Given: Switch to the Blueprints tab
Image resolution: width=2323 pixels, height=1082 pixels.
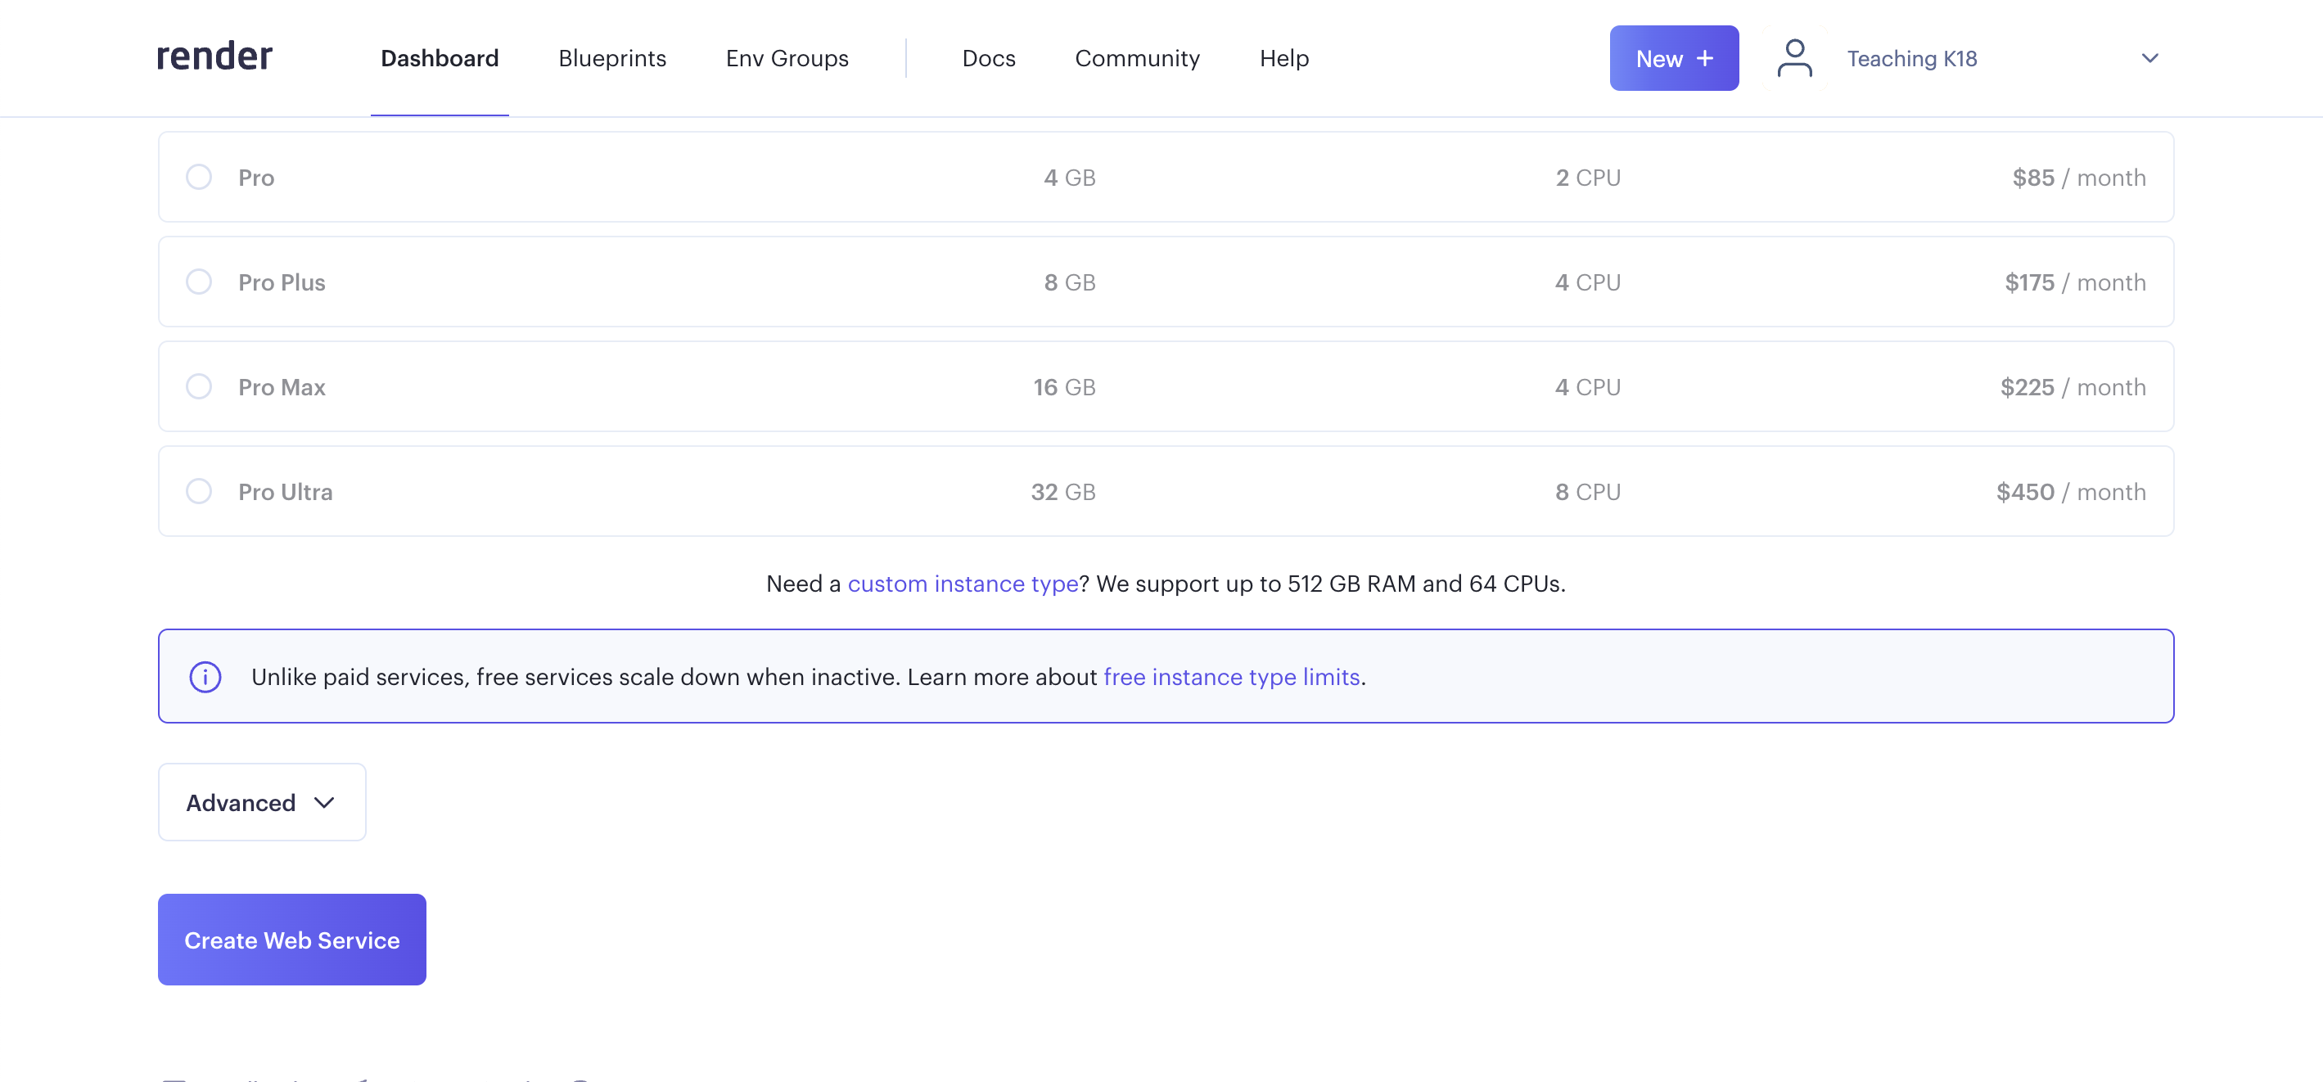Looking at the screenshot, I should point(611,59).
